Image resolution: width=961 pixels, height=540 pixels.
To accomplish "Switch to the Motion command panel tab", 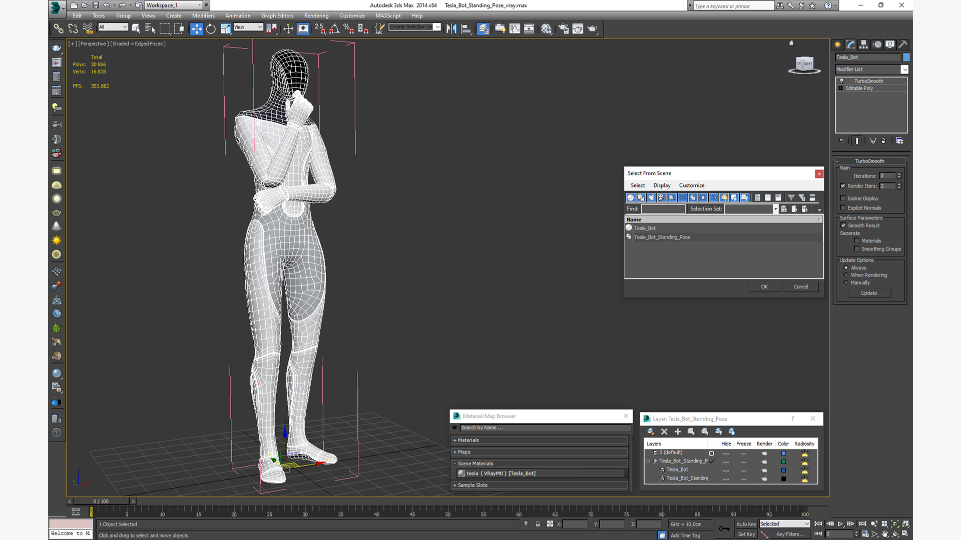I will [x=877, y=44].
